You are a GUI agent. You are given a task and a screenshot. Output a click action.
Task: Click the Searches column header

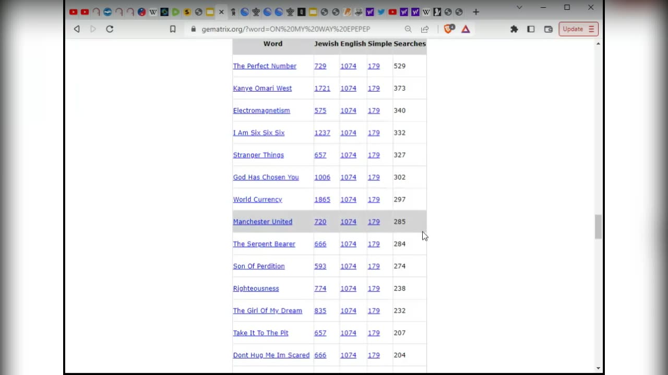(x=410, y=44)
